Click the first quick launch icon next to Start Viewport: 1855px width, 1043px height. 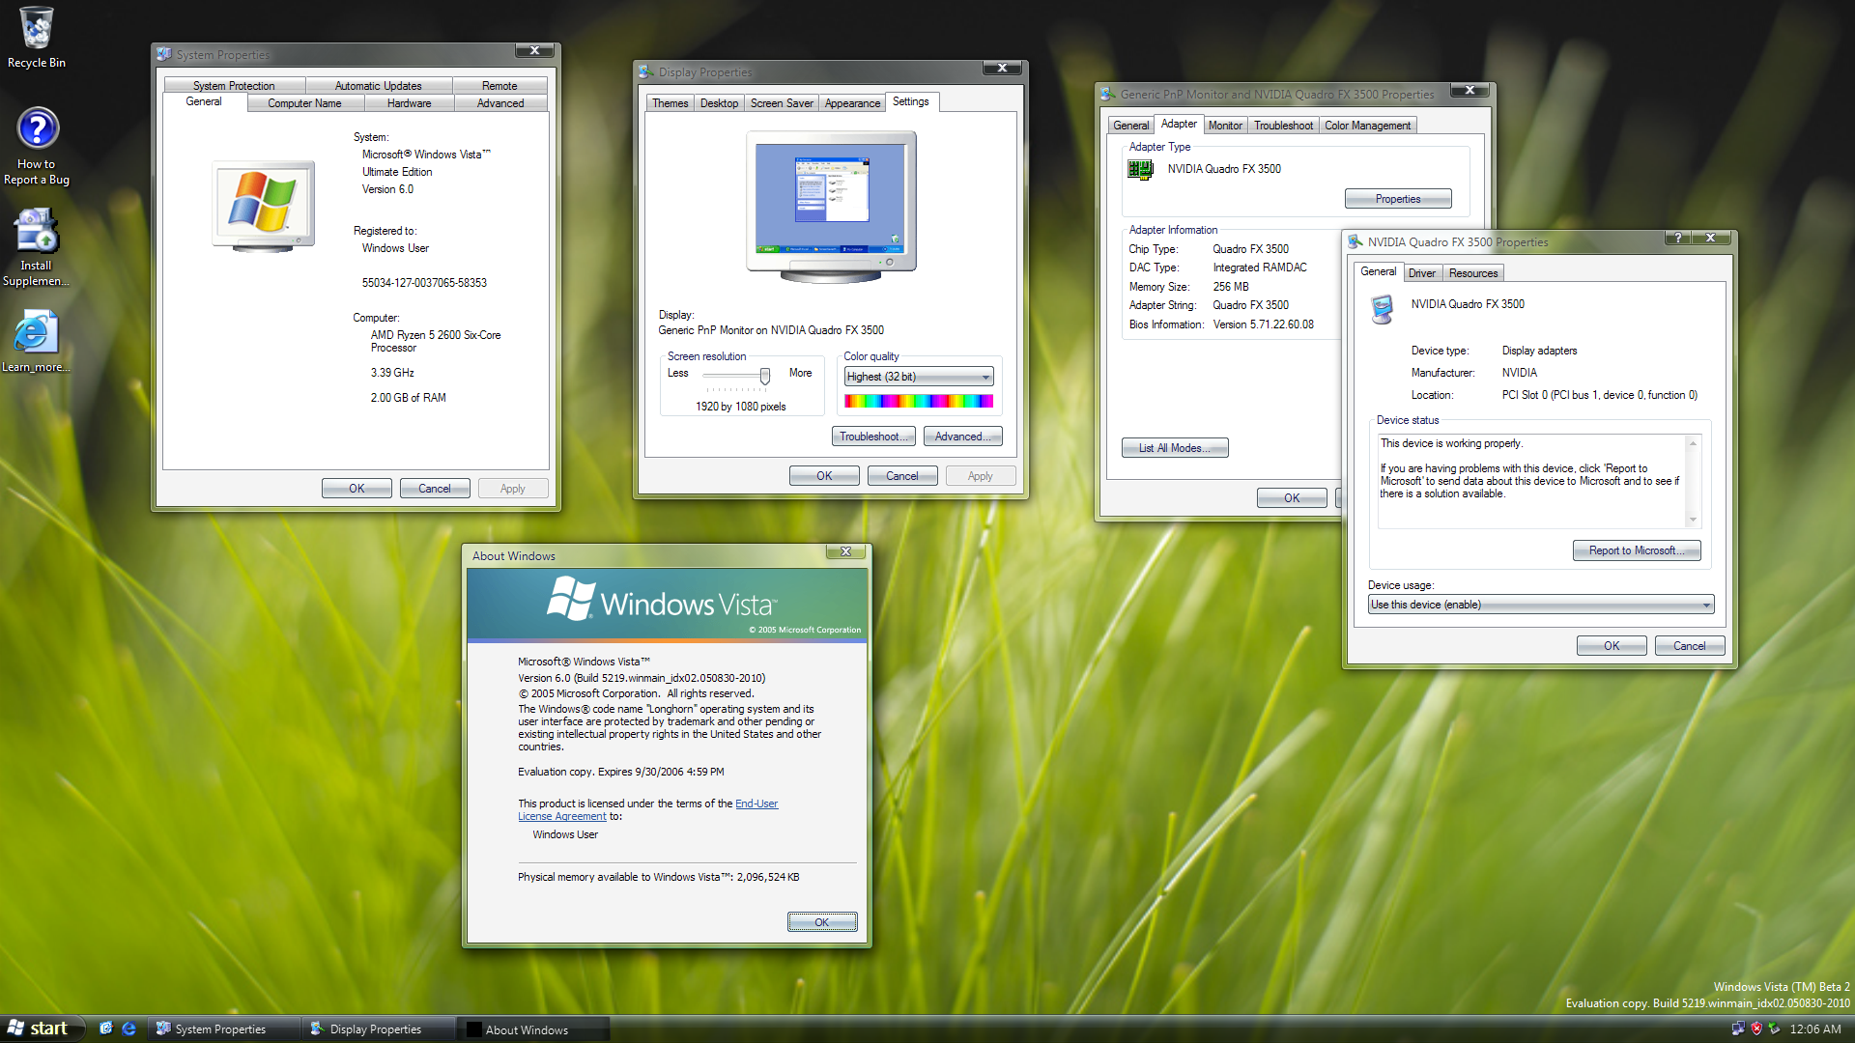pos(106,1029)
